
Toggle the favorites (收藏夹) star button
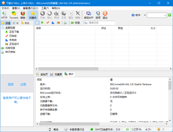pos(33,15)
